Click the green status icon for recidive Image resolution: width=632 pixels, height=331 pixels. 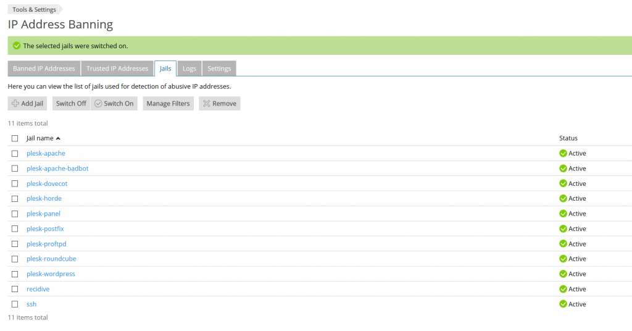563,289
